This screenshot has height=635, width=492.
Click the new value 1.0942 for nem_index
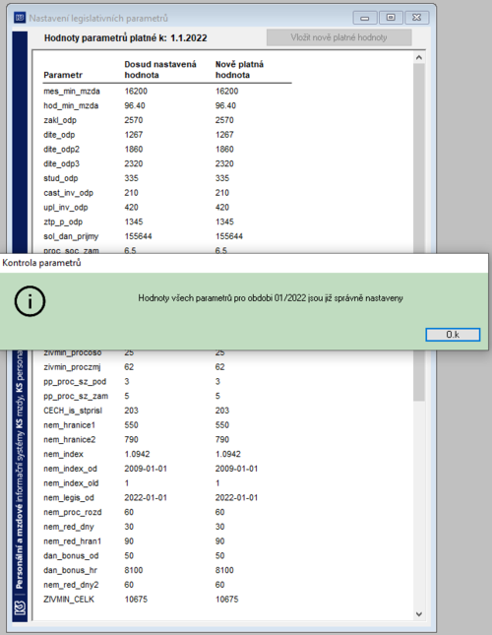pos(227,455)
